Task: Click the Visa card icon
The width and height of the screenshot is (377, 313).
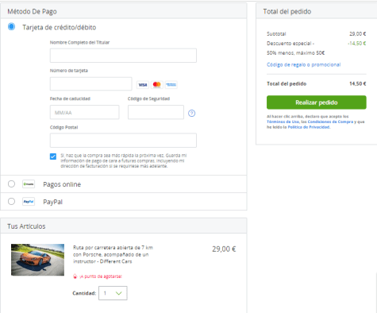Action: coord(143,85)
